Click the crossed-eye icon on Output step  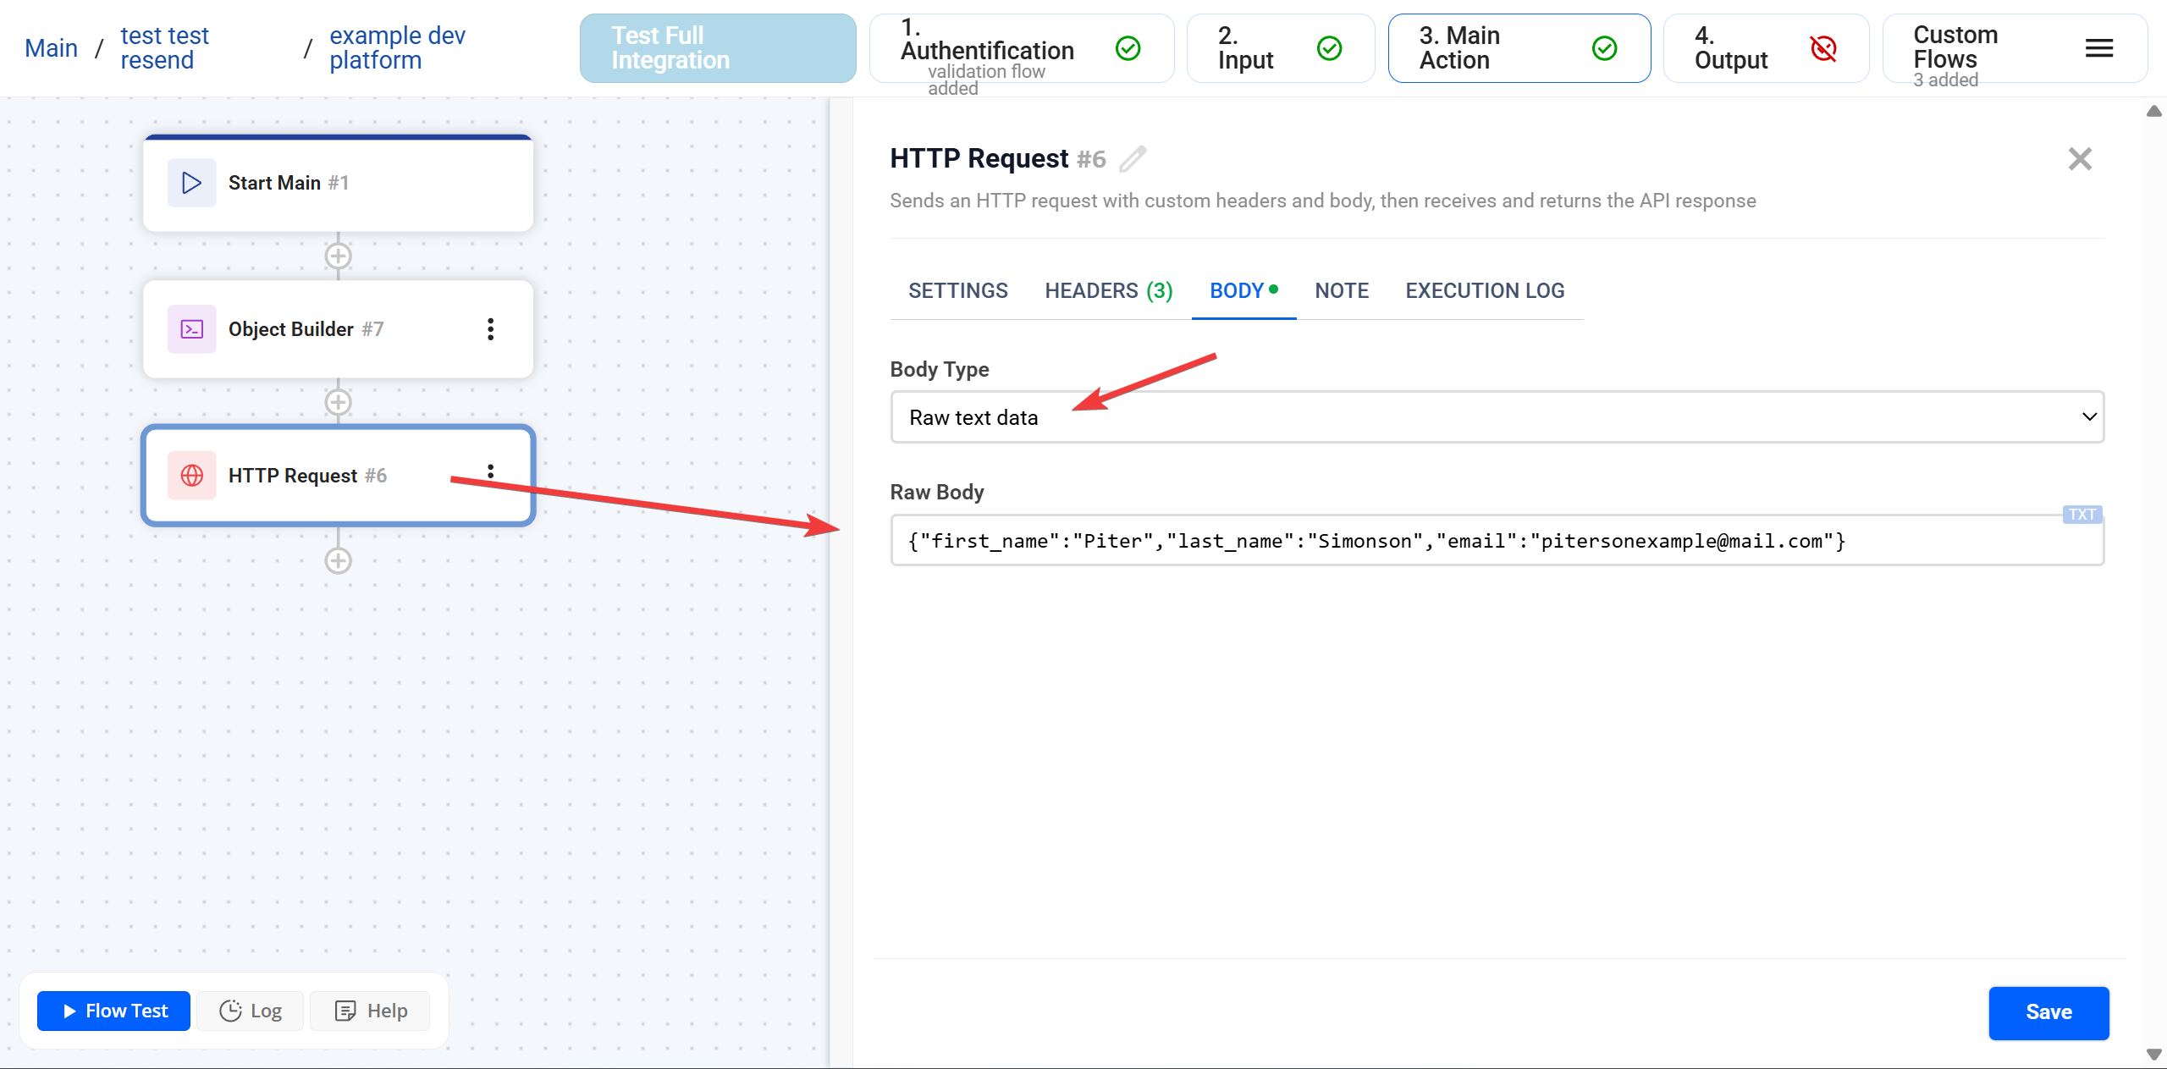tap(1824, 48)
